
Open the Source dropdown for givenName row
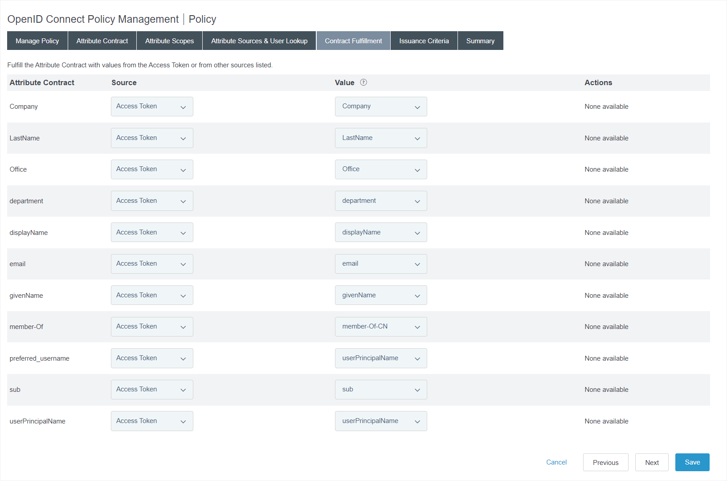point(152,295)
